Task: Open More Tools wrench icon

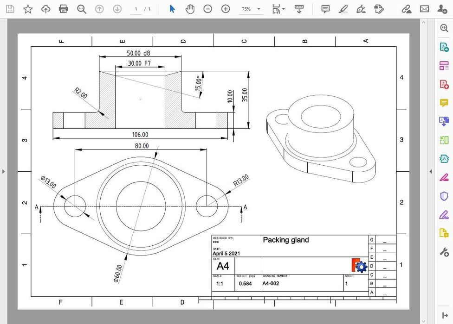Action: (444, 252)
